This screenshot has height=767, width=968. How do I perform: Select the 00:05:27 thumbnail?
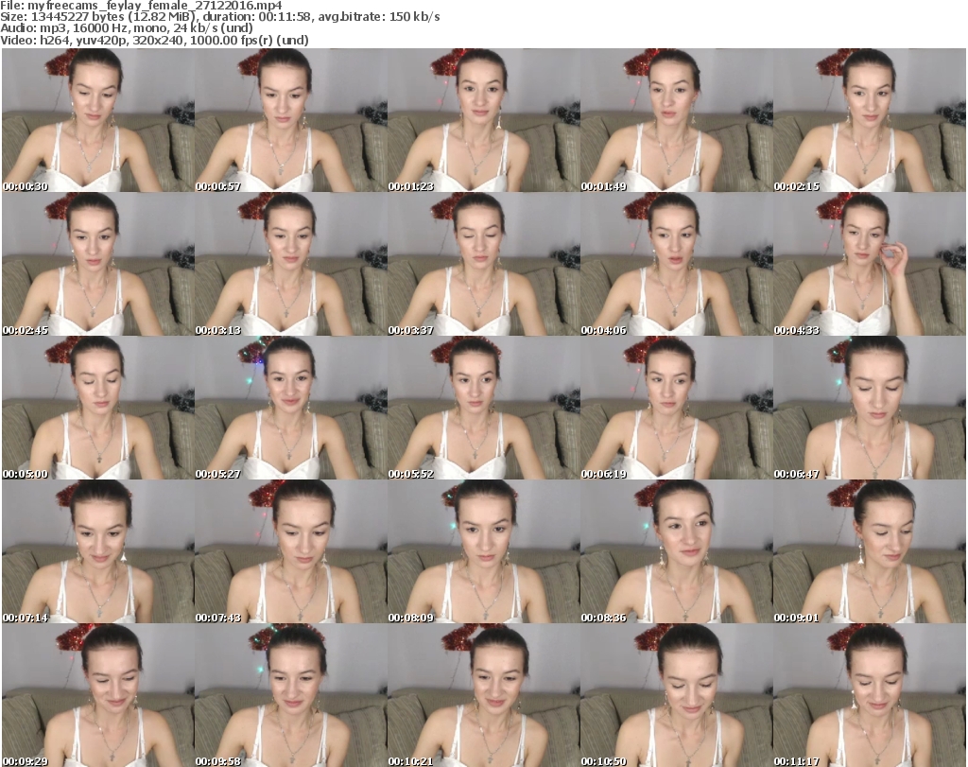pyautogui.click(x=290, y=409)
